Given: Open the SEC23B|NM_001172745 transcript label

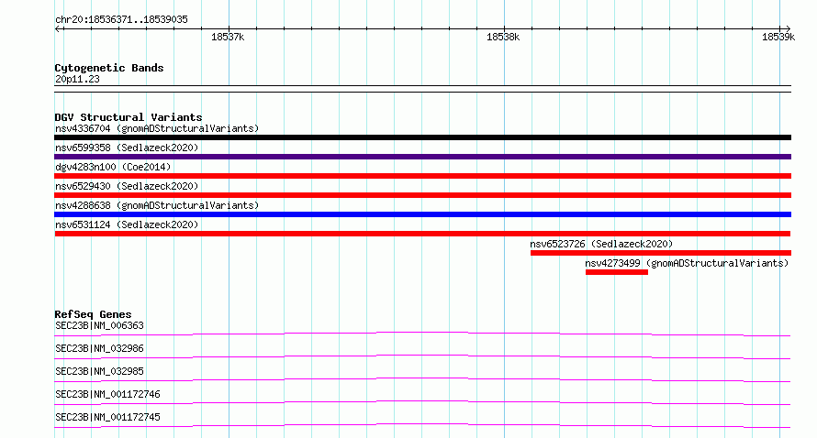Looking at the screenshot, I should [107, 417].
